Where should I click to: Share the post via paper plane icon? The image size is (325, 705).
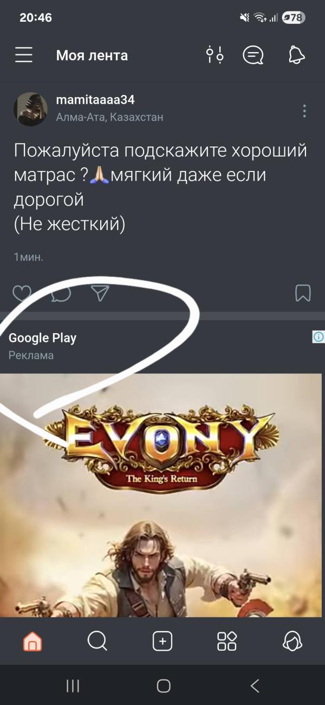(100, 293)
